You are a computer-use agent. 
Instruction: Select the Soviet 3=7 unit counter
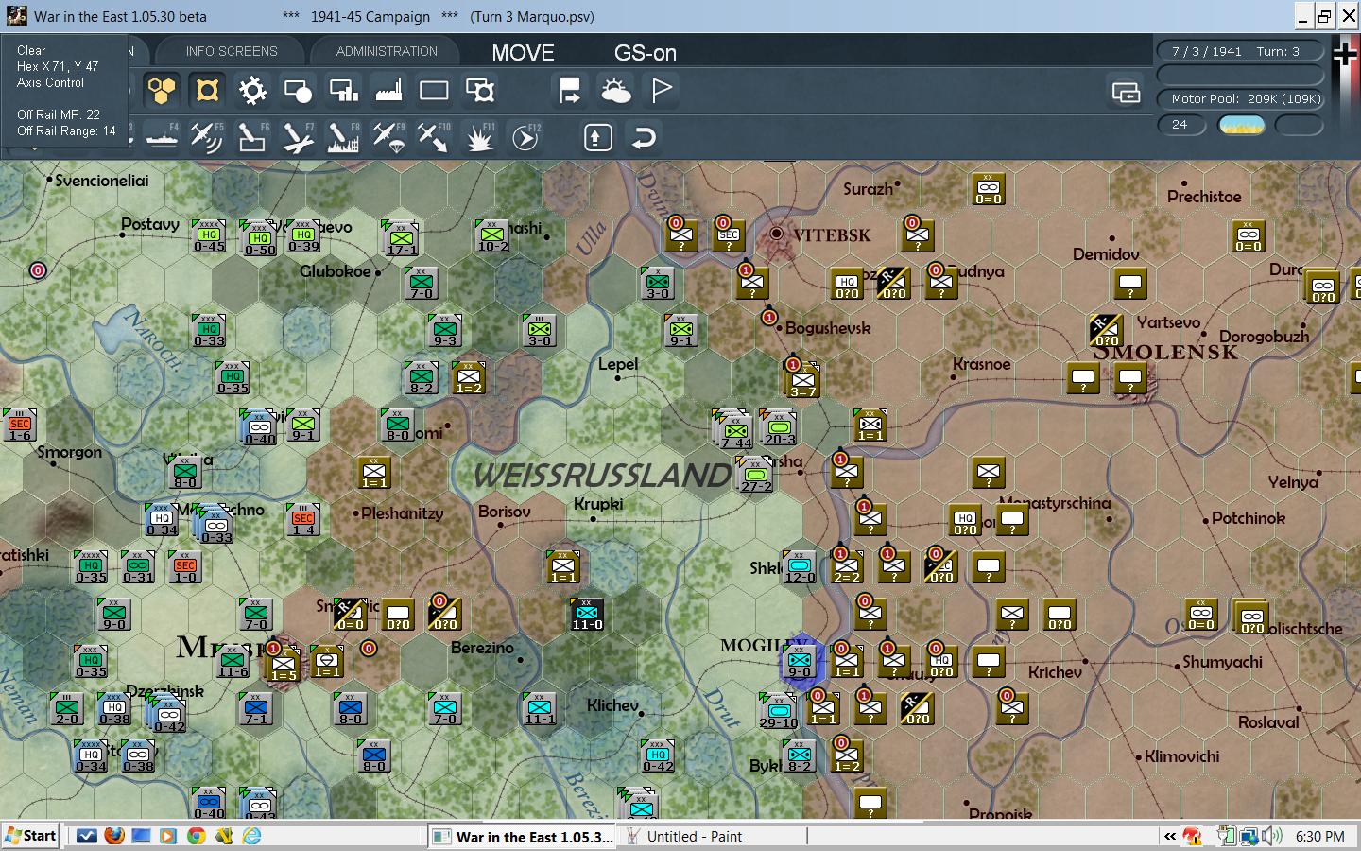click(x=802, y=379)
